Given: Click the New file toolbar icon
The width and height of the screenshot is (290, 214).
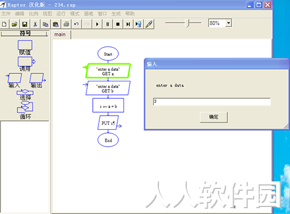Looking at the screenshot, I should point(4,24).
